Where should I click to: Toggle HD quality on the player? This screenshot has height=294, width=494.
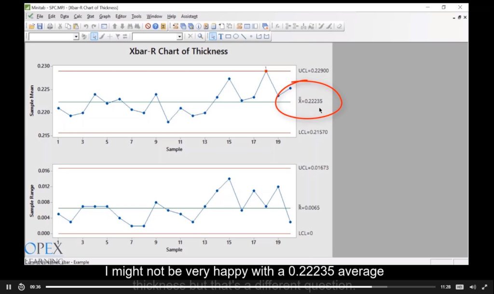tap(459, 286)
